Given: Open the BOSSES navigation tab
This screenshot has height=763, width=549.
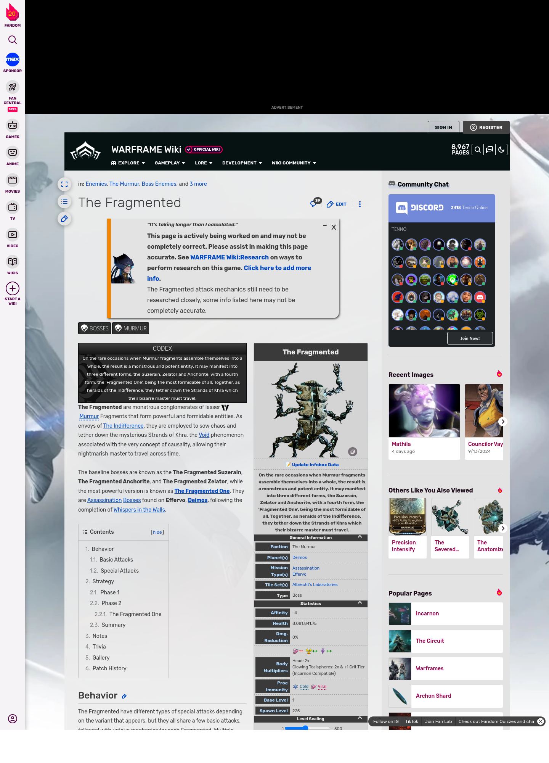Looking at the screenshot, I should pyautogui.click(x=95, y=328).
